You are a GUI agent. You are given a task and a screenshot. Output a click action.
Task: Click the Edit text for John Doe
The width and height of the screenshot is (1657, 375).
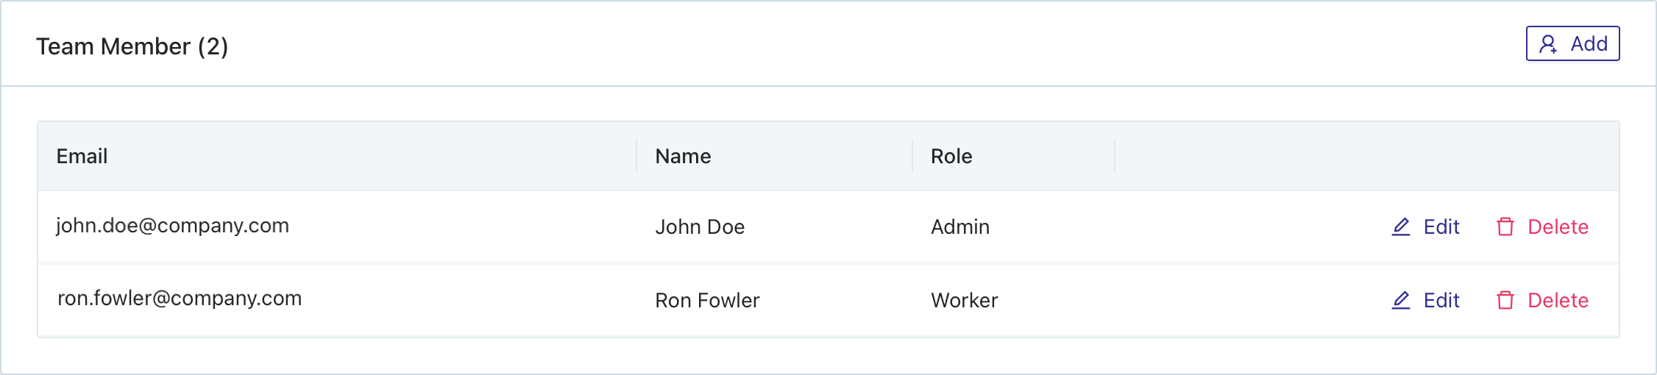(1441, 226)
